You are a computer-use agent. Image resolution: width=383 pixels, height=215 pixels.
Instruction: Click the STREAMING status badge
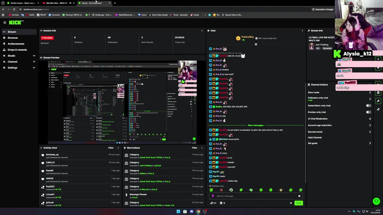[x=47, y=38]
